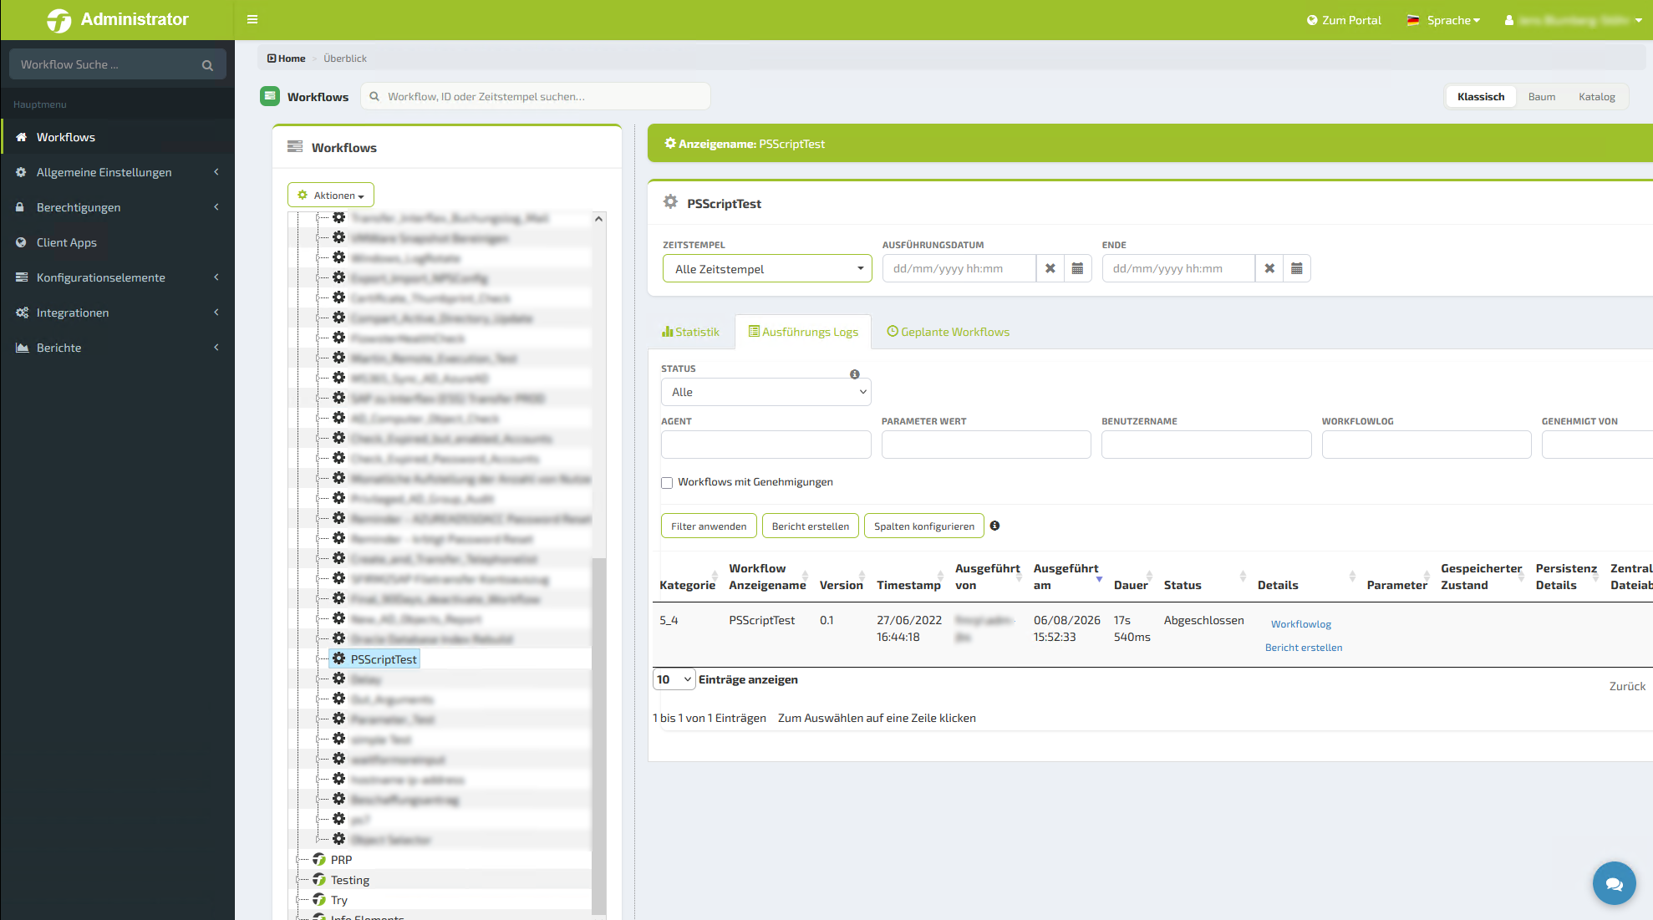Click the Agent filter input field
This screenshot has width=1653, height=920.
765,445
